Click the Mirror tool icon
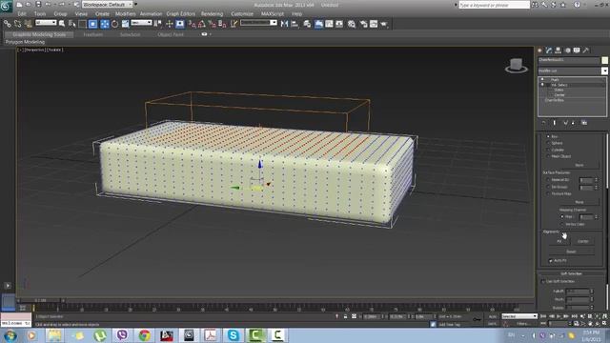 284,24
